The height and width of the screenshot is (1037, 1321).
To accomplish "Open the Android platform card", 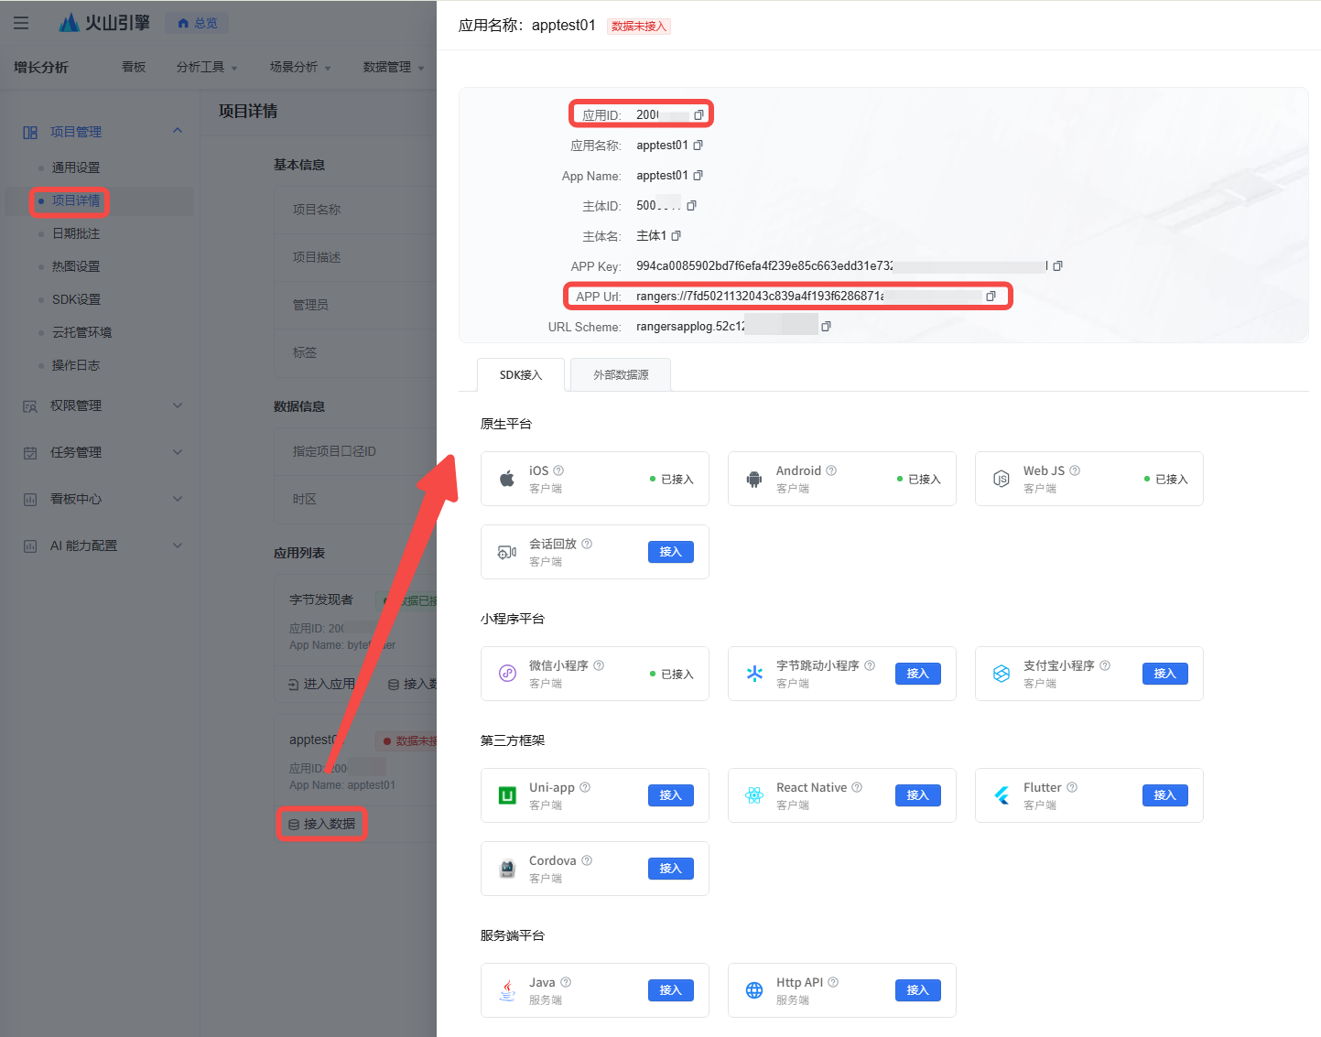I will click(841, 479).
